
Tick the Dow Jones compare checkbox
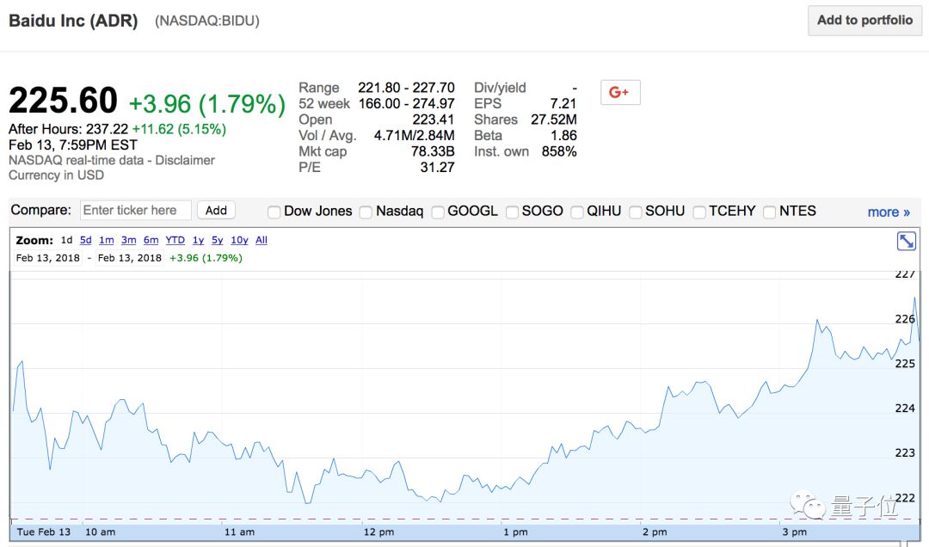[274, 212]
